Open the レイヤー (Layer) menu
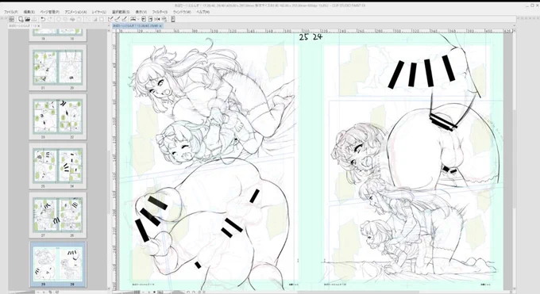 coord(98,12)
